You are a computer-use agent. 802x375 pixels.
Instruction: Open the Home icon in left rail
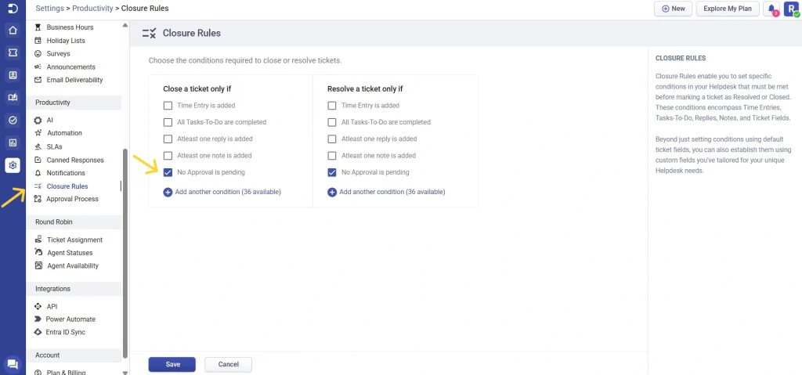[13, 31]
